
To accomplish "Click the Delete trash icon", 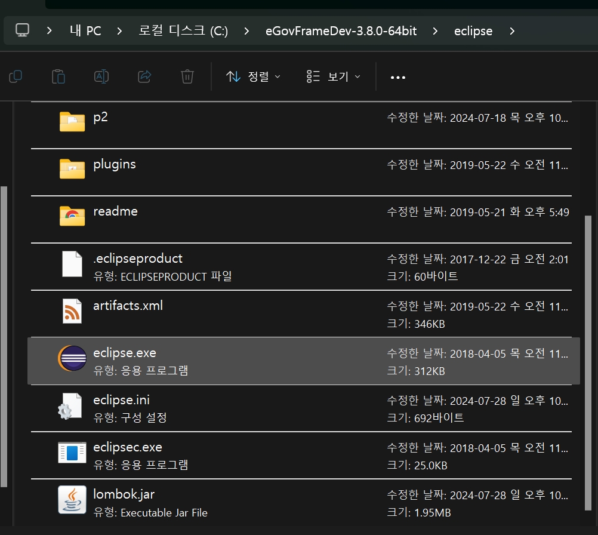I will [187, 76].
